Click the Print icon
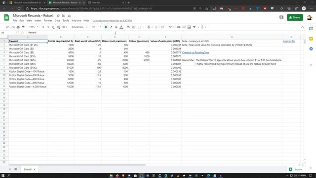Viewport: 316px width, 178px height. pyautogui.click(x=18, y=27)
